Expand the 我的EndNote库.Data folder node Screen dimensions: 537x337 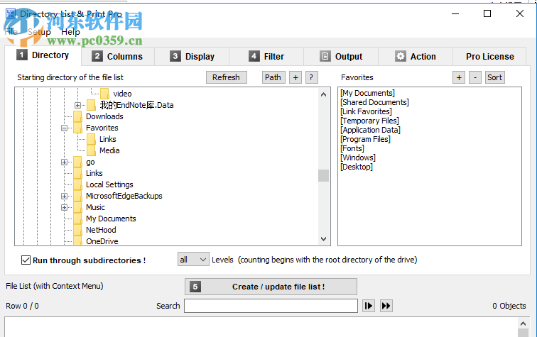(x=77, y=105)
